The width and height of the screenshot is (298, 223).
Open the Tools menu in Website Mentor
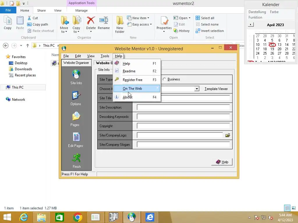105,56
